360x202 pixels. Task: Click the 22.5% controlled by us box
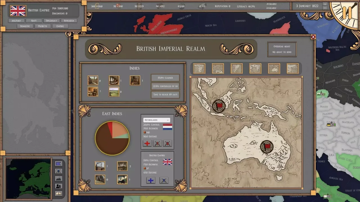click(x=165, y=86)
